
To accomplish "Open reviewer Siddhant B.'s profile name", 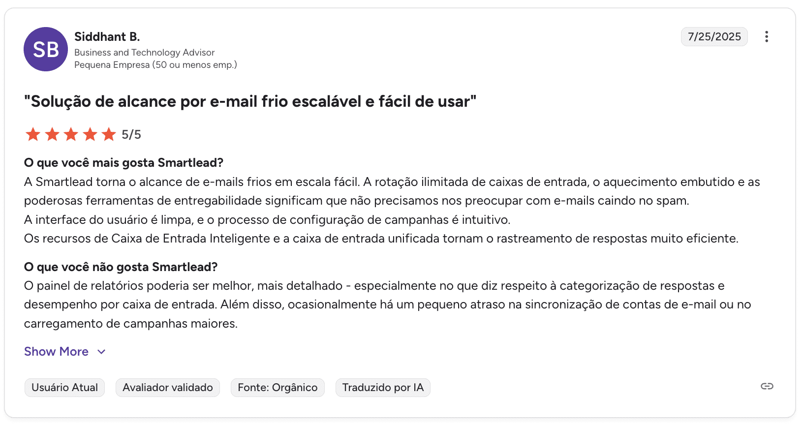I will [x=107, y=37].
